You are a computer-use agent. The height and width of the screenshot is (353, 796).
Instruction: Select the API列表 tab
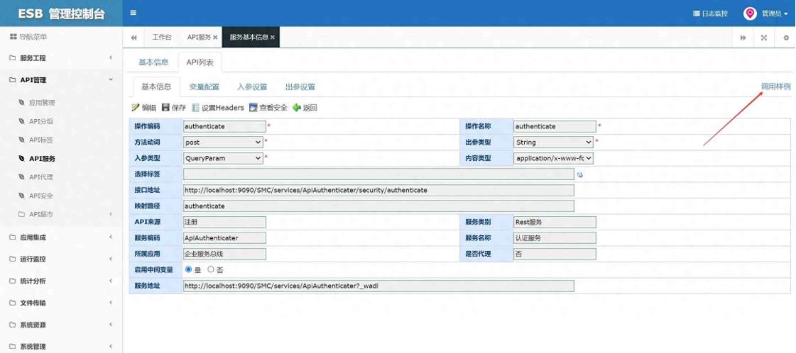pos(200,62)
